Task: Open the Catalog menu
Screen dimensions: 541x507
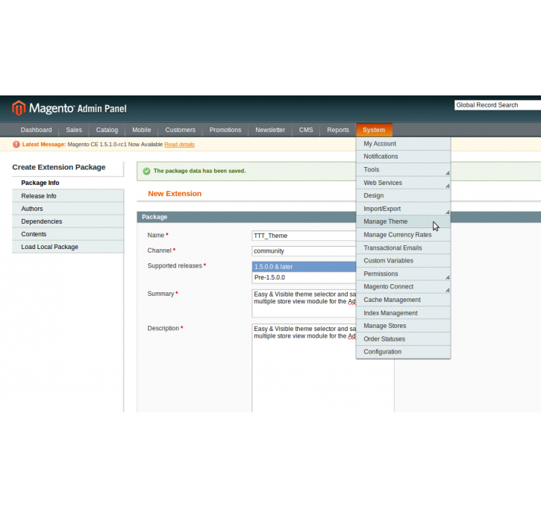Action: point(107,130)
